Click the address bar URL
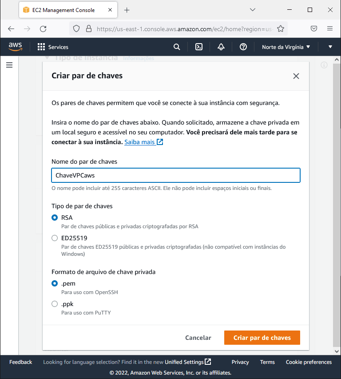 (185, 29)
